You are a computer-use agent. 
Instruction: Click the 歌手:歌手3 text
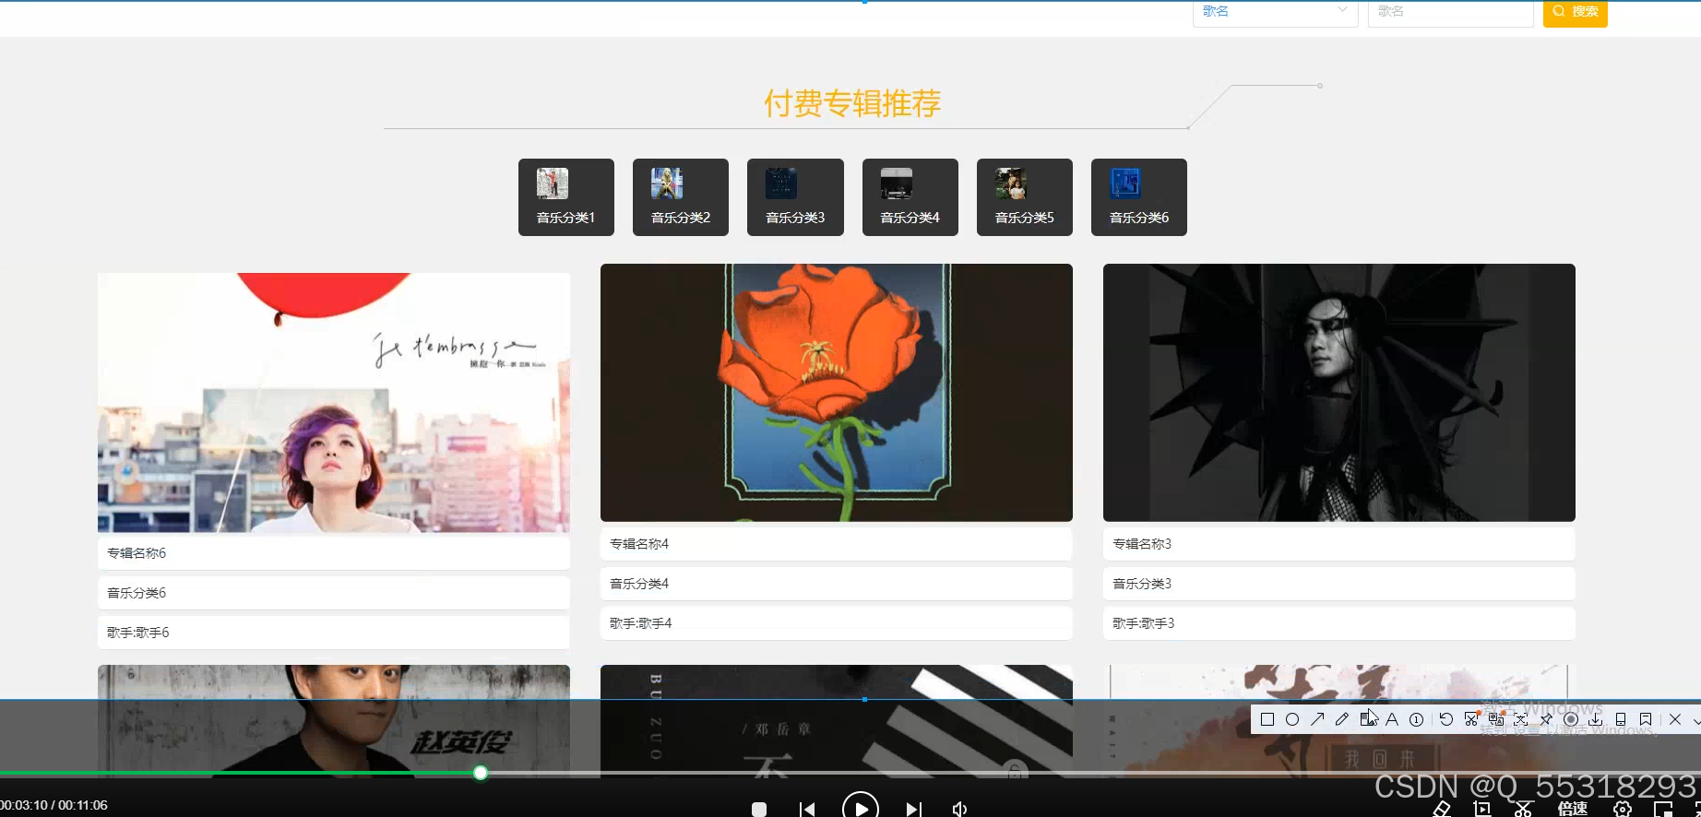pyautogui.click(x=1144, y=623)
